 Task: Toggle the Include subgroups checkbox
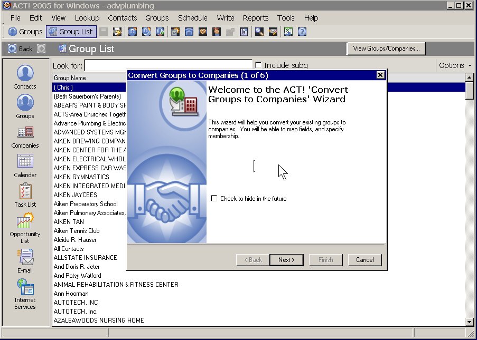pyautogui.click(x=258, y=65)
